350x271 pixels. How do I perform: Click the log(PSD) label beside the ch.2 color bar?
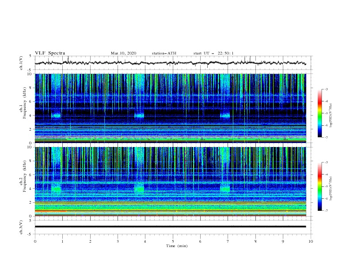pyautogui.click(x=331, y=189)
